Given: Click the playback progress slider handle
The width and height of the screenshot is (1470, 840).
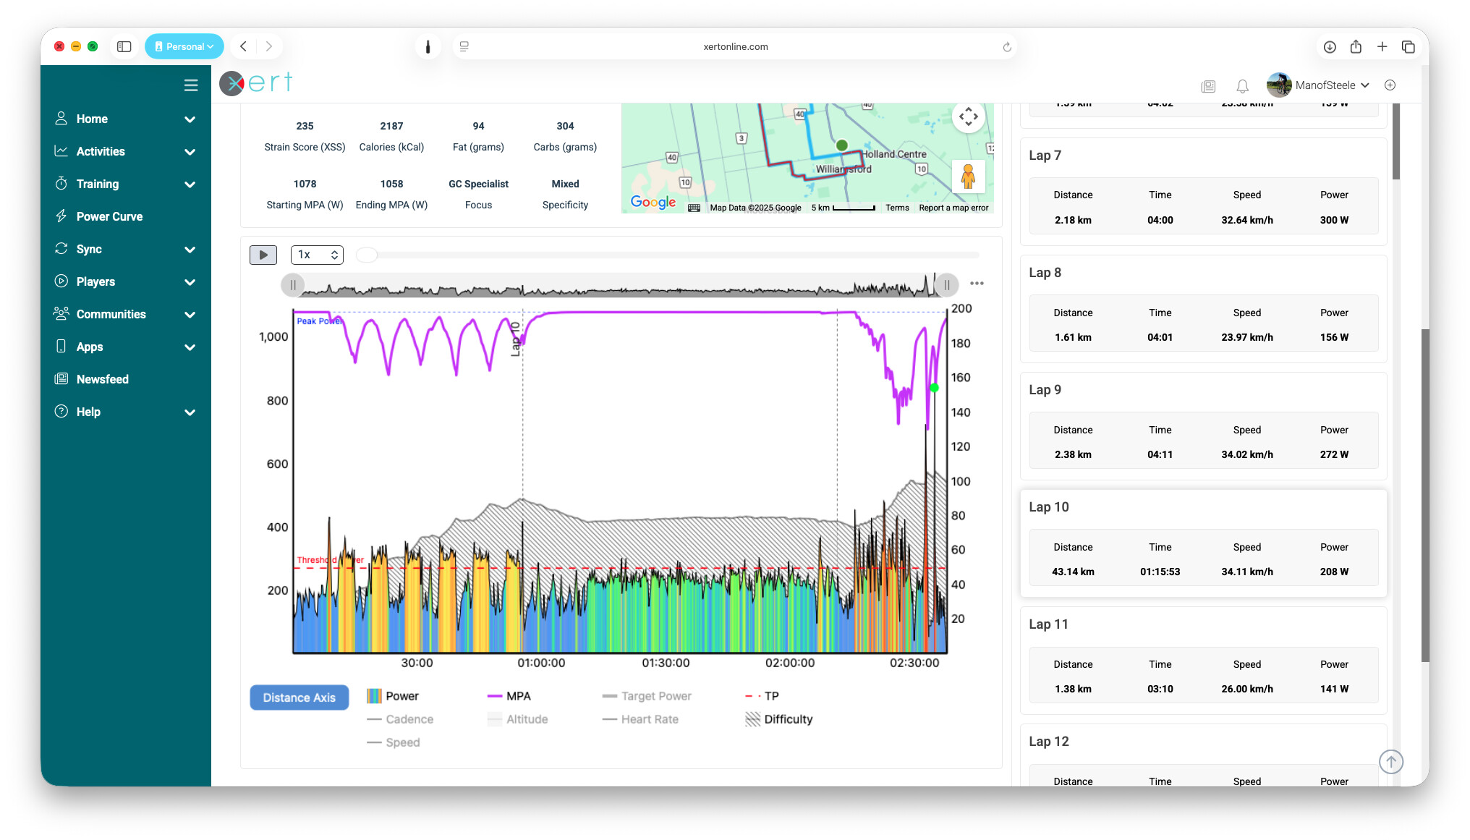Looking at the screenshot, I should (x=367, y=255).
